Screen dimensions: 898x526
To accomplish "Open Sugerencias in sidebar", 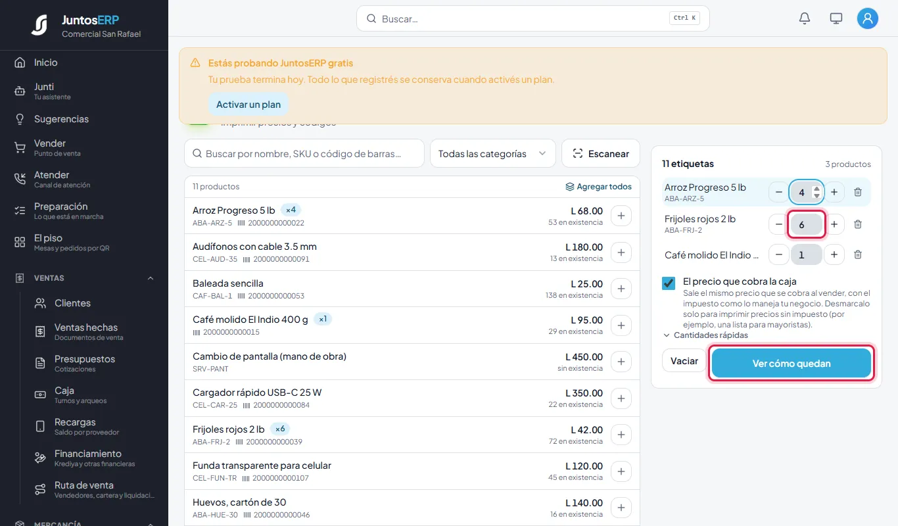I will [x=84, y=119].
